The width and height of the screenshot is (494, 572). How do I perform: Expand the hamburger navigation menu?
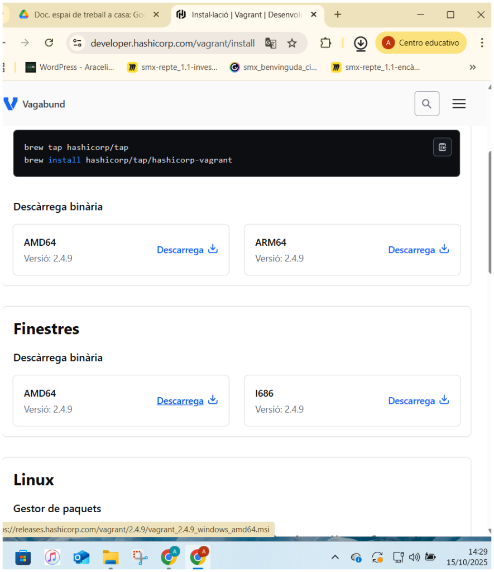(x=459, y=104)
